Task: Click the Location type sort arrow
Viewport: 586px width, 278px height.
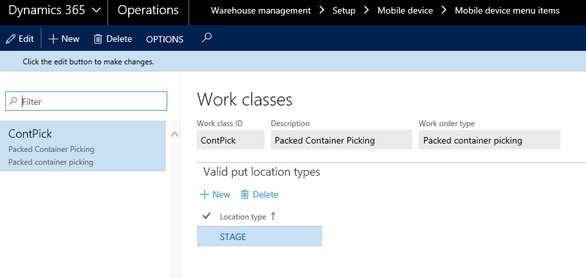Action: click(x=273, y=216)
